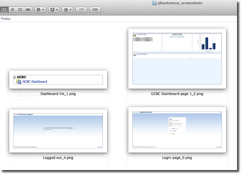The width and height of the screenshot is (241, 174).
Task: Click the Edit Tags toolbar button
Action: (x=95, y=10)
